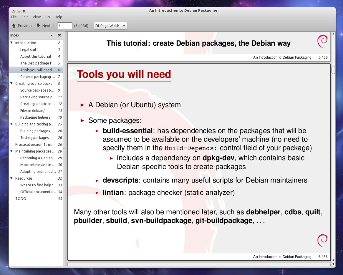Image resolution: width=343 pixels, height=275 pixels.
Task: Collapse the Resources tree section
Action: pos(11,178)
